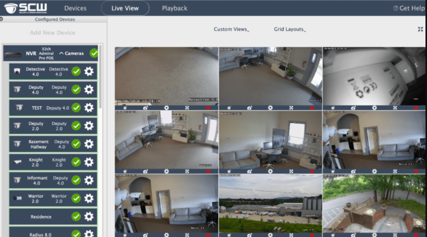Collapse the Cameras list under NVR

72,53
